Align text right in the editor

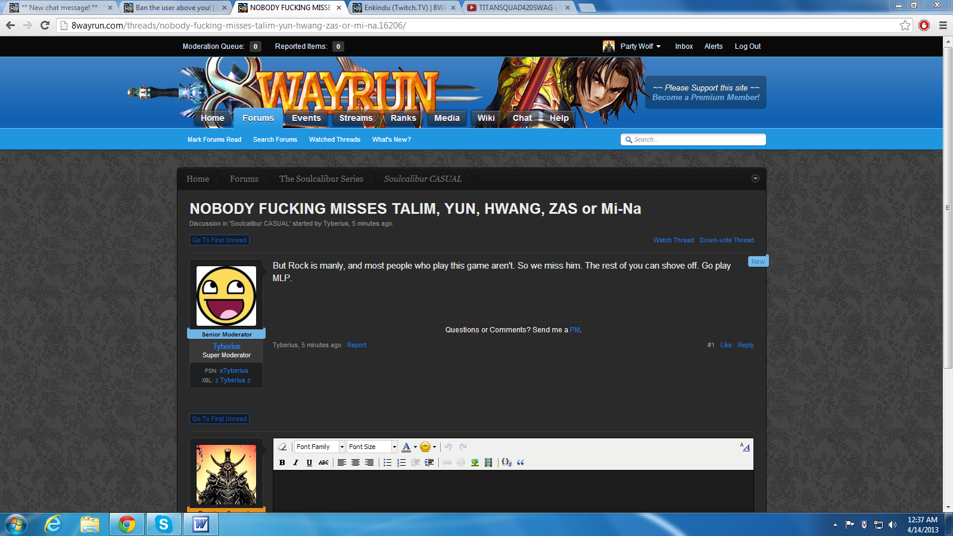(369, 463)
